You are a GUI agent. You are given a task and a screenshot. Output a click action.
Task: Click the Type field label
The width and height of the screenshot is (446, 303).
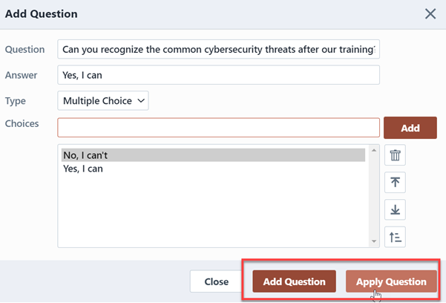click(16, 101)
